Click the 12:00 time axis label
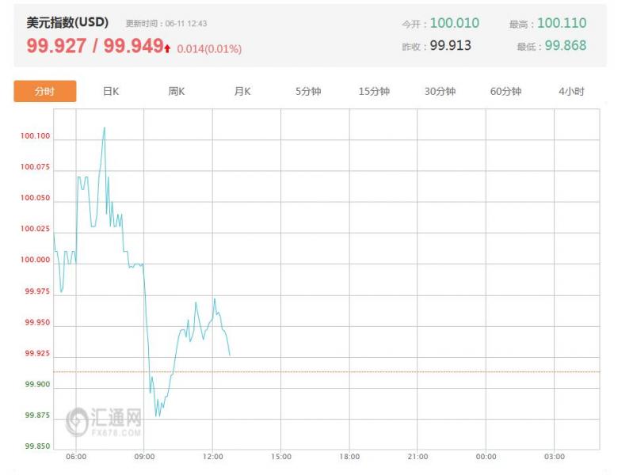Image resolution: width=633 pixels, height=475 pixels. (213, 457)
